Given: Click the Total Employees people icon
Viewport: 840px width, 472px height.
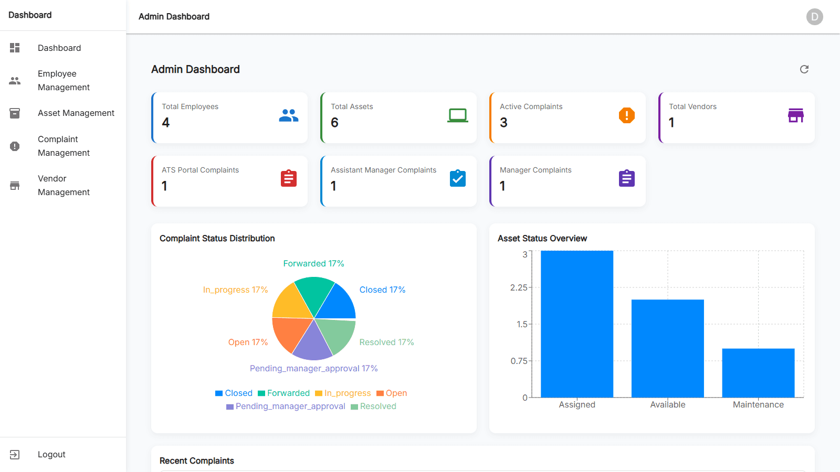Looking at the screenshot, I should (x=289, y=115).
